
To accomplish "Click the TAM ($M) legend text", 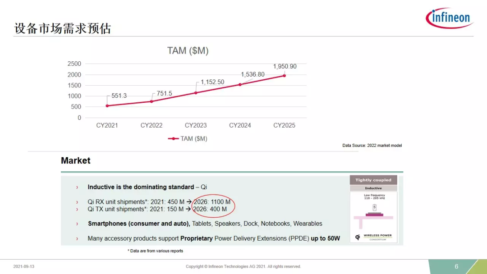I will [194, 139].
